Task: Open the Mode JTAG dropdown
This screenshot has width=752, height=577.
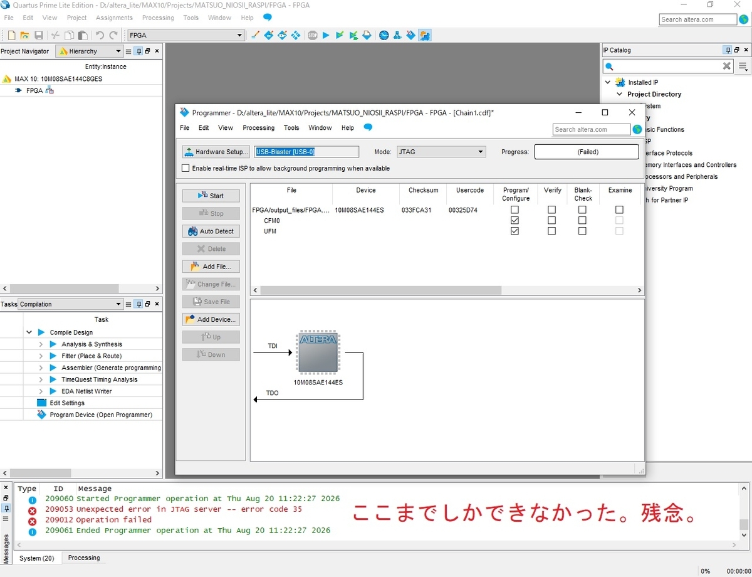Action: point(441,152)
